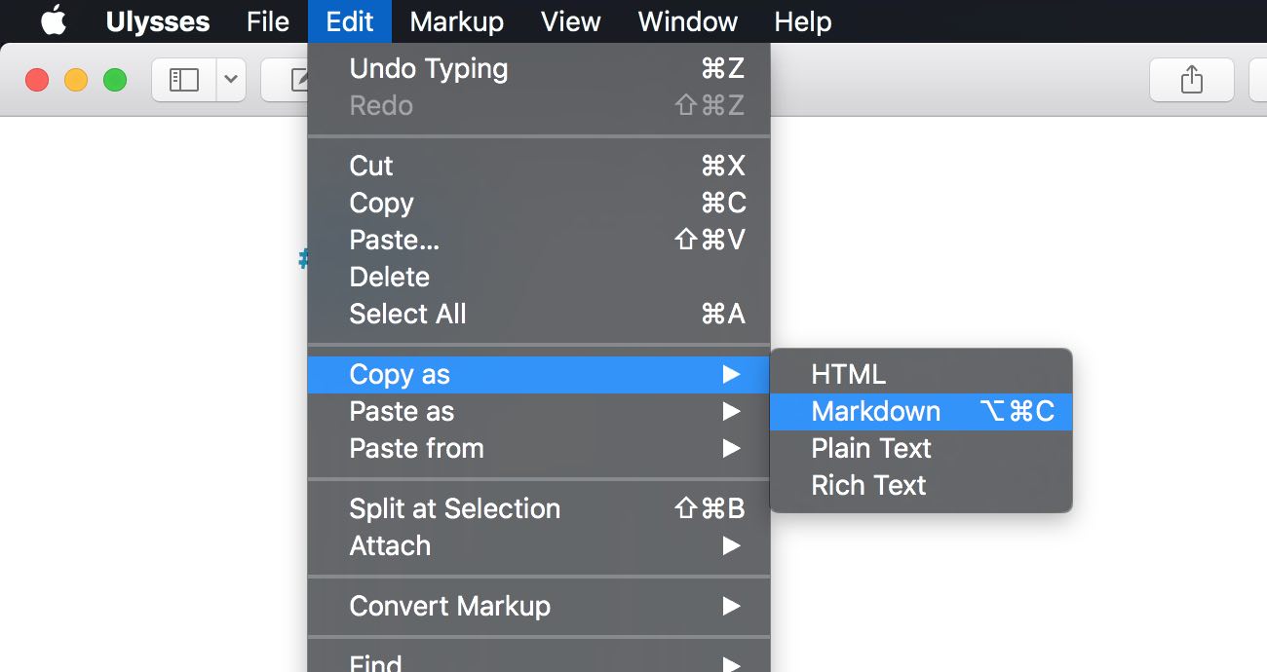This screenshot has width=1267, height=672.
Task: Choose Split at Selection
Action: click(x=539, y=509)
